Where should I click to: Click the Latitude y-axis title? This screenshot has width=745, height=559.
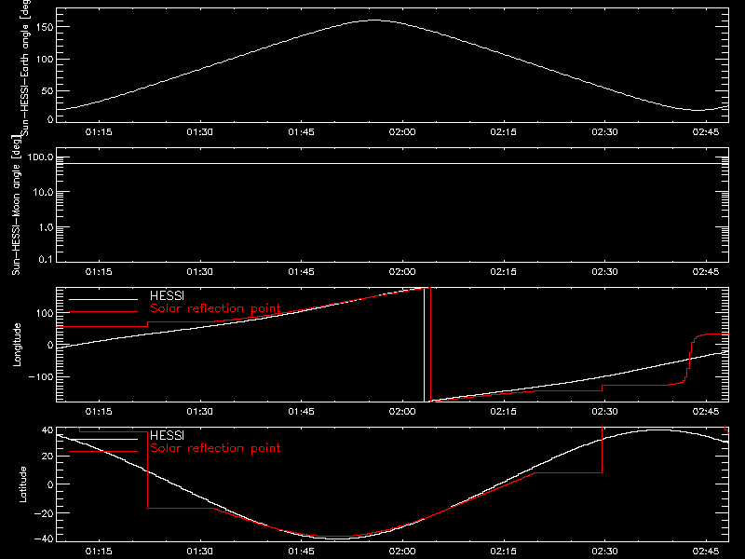(x=22, y=484)
